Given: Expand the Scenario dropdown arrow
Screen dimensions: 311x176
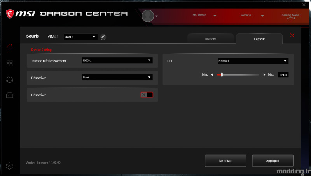Looking at the screenshot, I should pyautogui.click(x=262, y=16).
